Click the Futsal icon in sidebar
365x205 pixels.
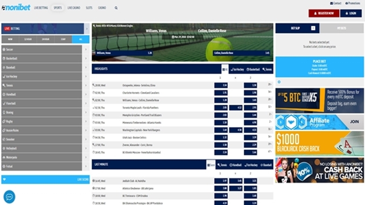(4, 166)
